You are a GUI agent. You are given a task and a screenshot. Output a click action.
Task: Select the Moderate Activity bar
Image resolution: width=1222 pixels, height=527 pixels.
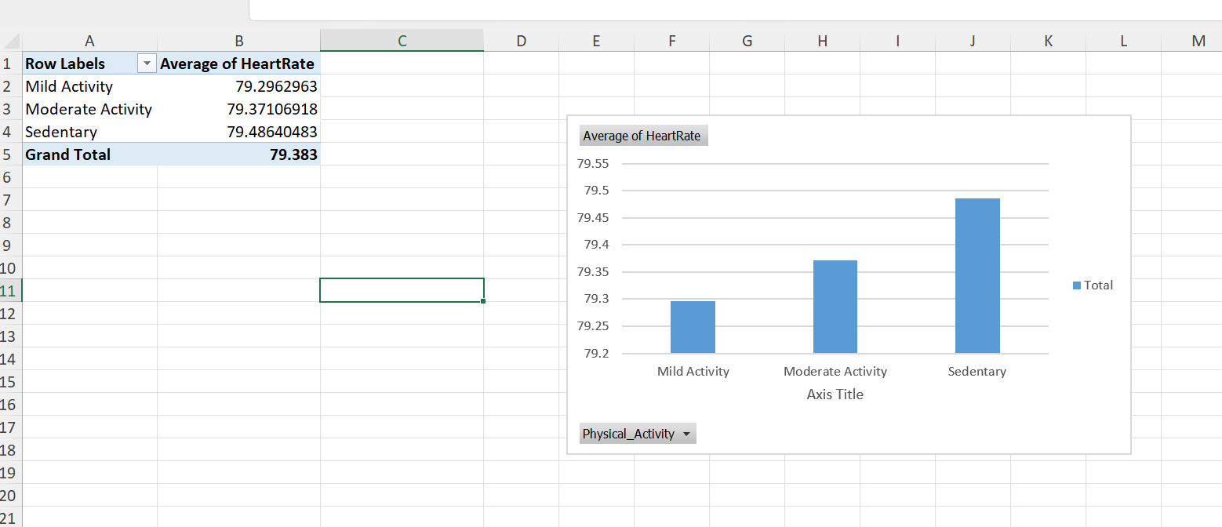tap(835, 306)
